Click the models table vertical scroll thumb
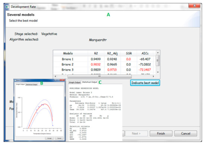The width and height of the screenshot is (205, 145). (158, 61)
